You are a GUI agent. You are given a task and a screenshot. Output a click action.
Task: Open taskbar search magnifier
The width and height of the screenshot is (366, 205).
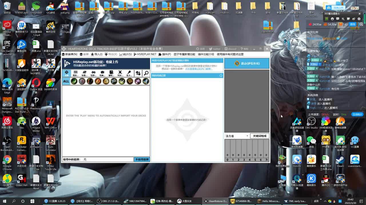[14, 201]
